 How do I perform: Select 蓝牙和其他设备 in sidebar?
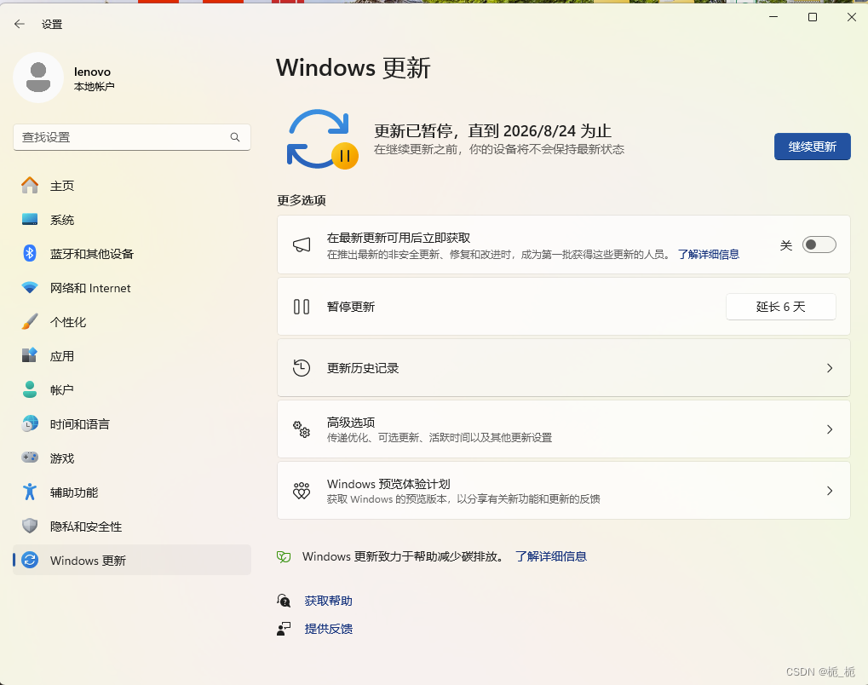click(x=132, y=254)
